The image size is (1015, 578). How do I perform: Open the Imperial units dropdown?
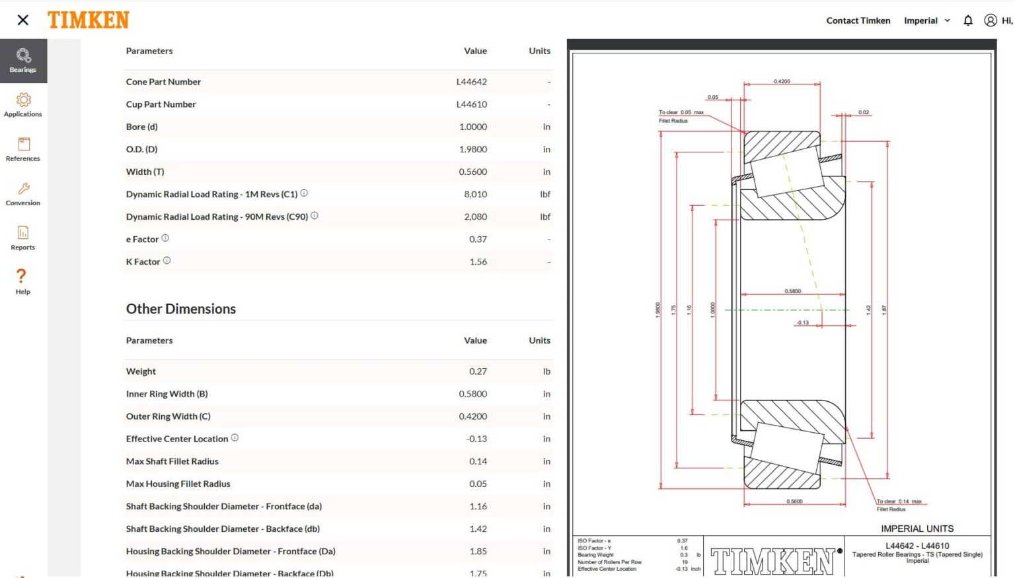[x=921, y=20]
